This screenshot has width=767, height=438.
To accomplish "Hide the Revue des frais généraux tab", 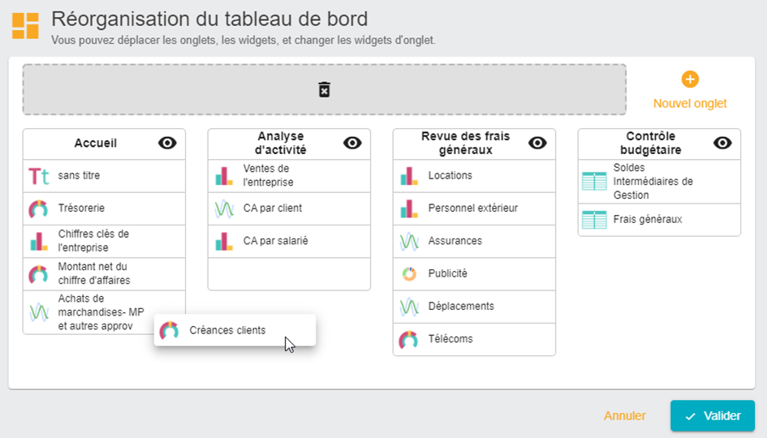I will [x=537, y=144].
